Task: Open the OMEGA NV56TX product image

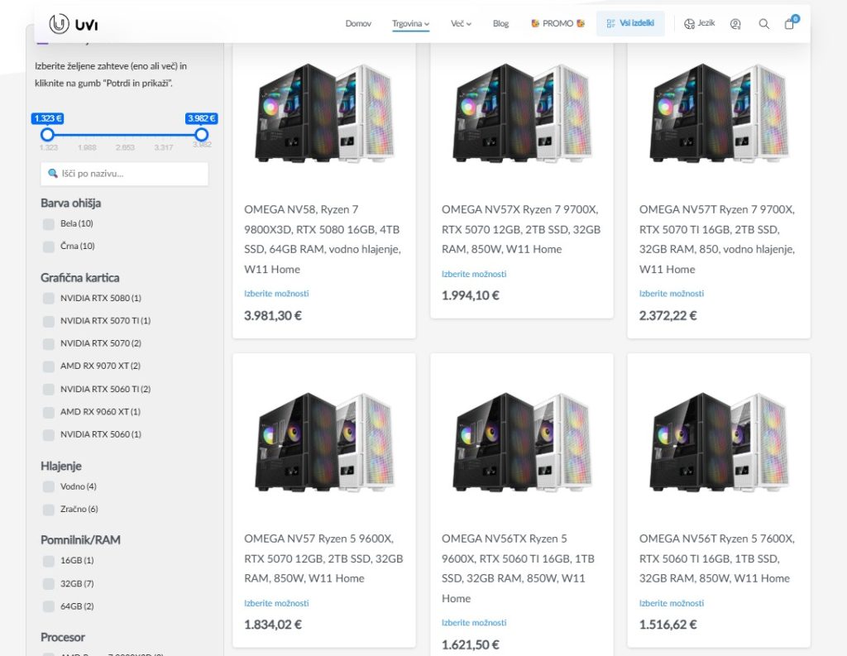Action: (521, 442)
